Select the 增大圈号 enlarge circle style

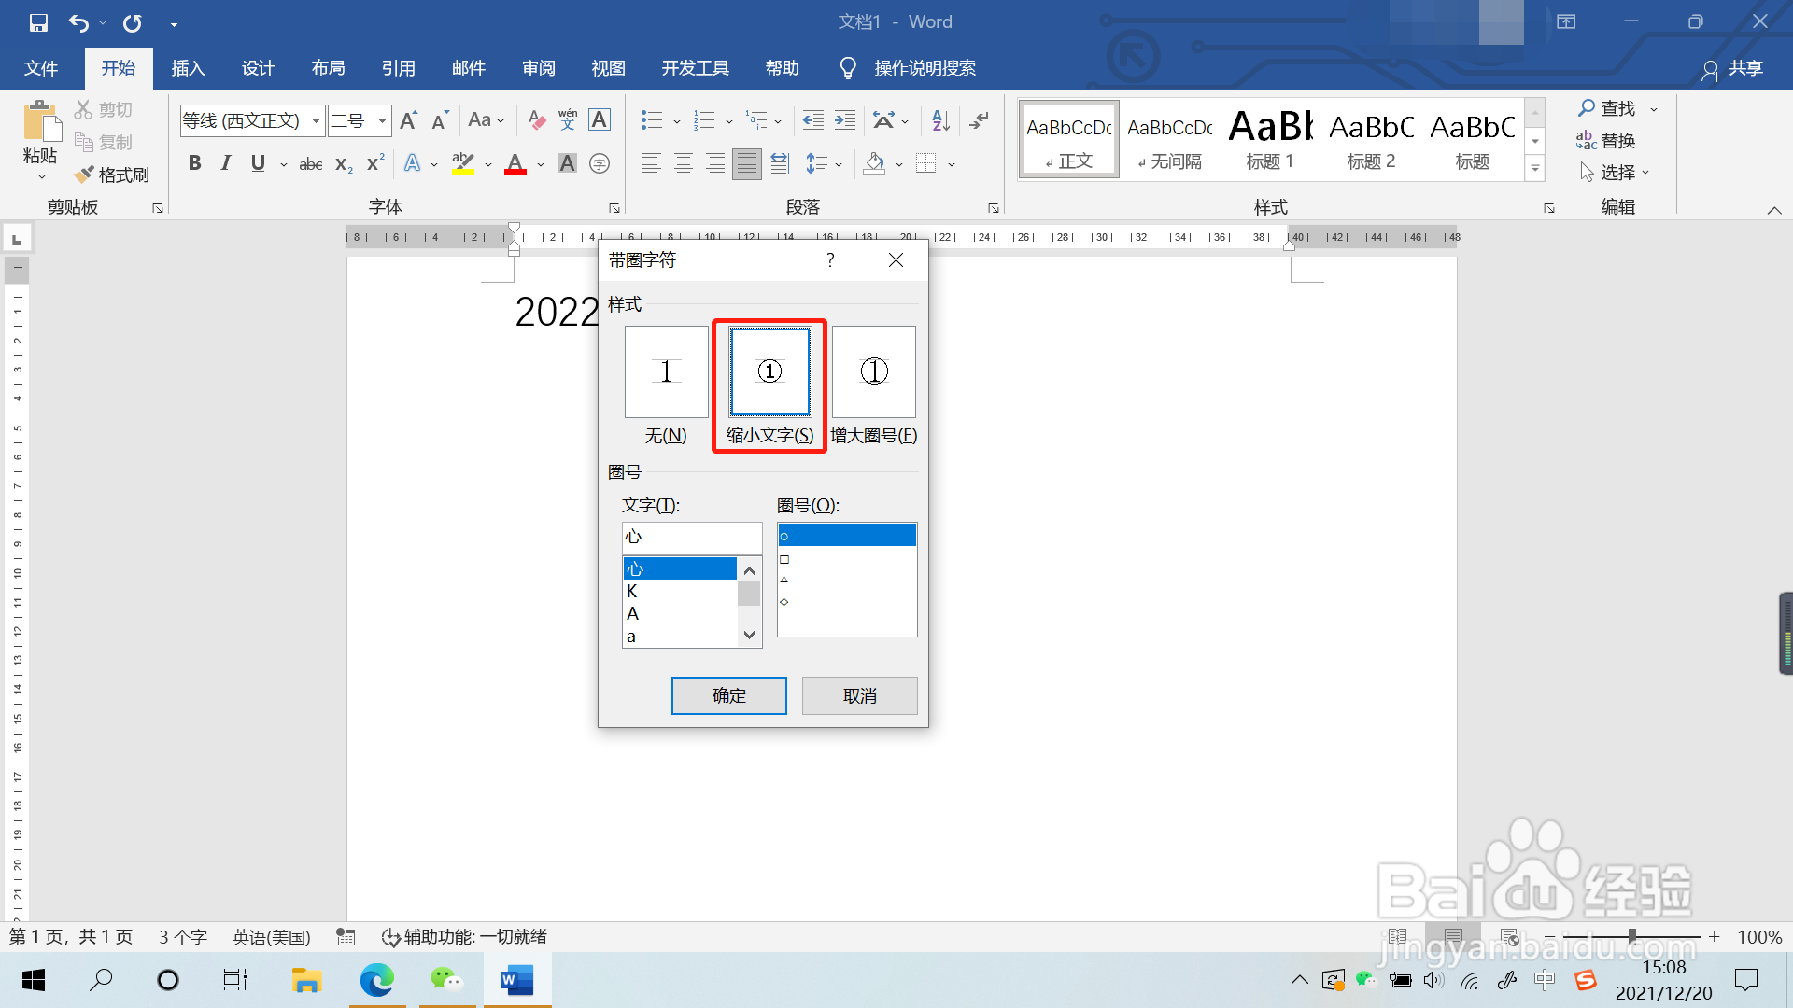[x=873, y=372]
